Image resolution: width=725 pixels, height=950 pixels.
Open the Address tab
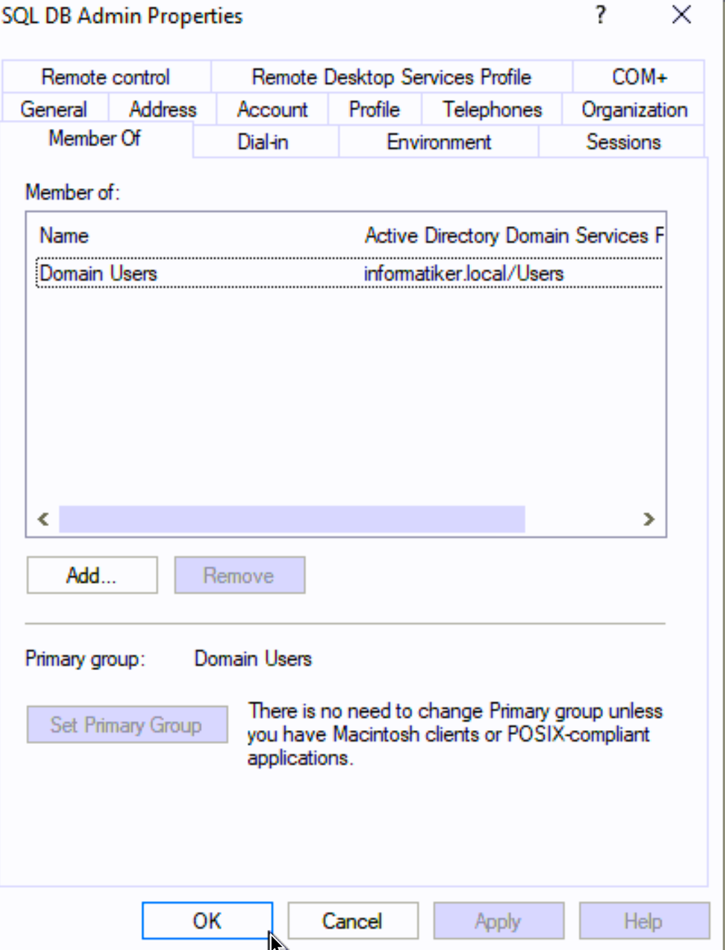(163, 109)
